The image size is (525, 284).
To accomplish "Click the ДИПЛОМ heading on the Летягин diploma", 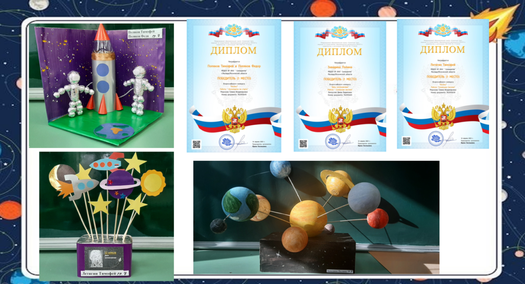I will (x=442, y=50).
